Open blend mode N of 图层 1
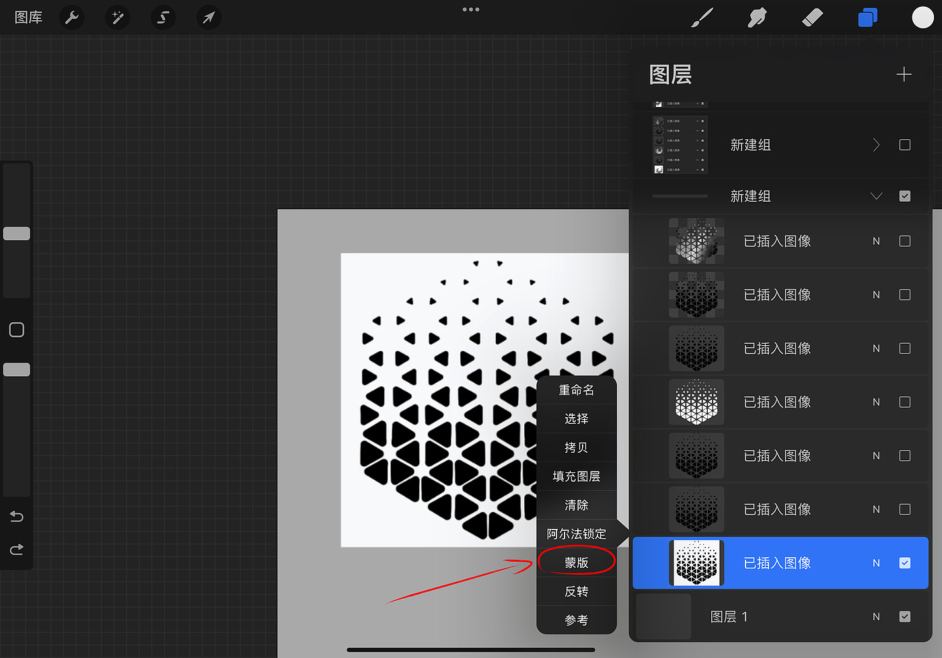This screenshot has width=942, height=658. (876, 616)
